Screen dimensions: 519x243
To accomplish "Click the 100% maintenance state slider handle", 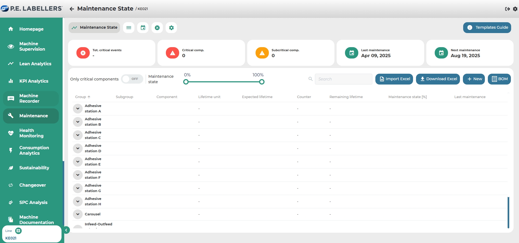I will coord(262,82).
